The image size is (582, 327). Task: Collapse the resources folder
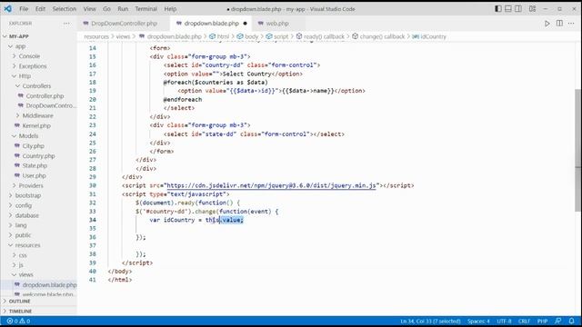[38, 245]
